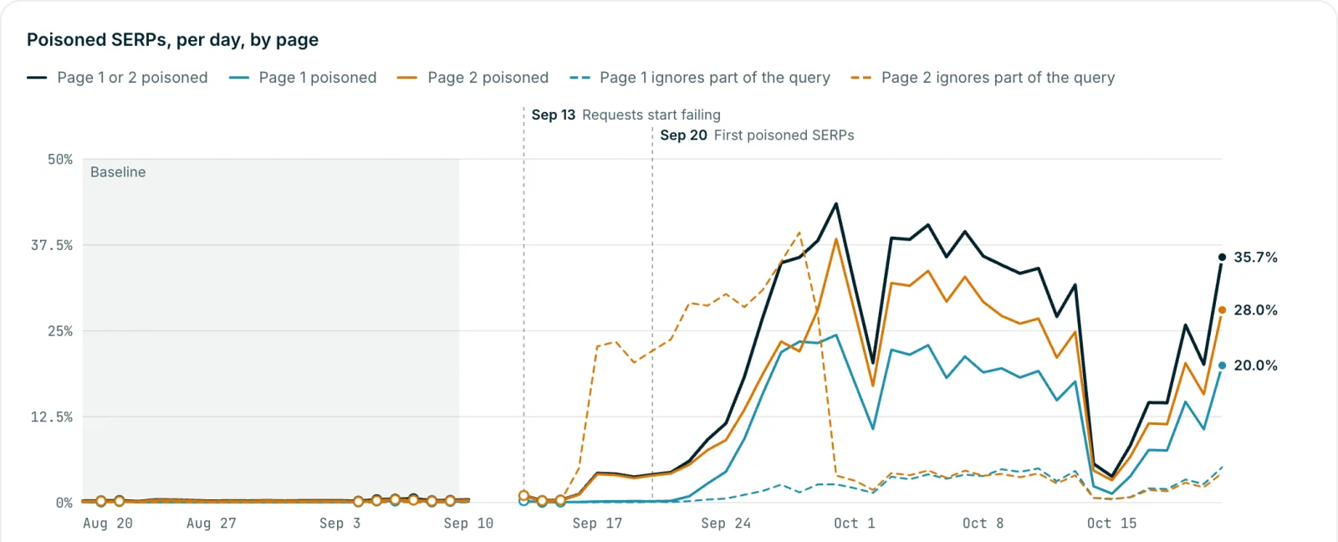
Task: Hide 'Page 2 ignores part of the query' series
Action: pyautogui.click(x=983, y=78)
